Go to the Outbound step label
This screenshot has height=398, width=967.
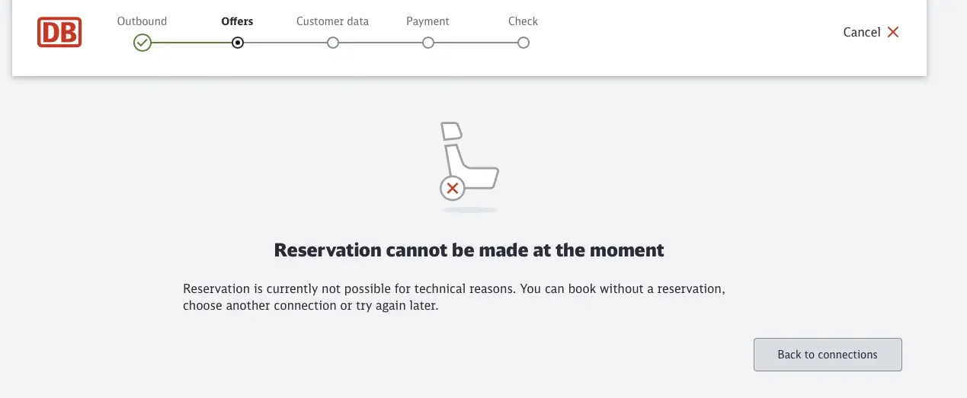(142, 21)
